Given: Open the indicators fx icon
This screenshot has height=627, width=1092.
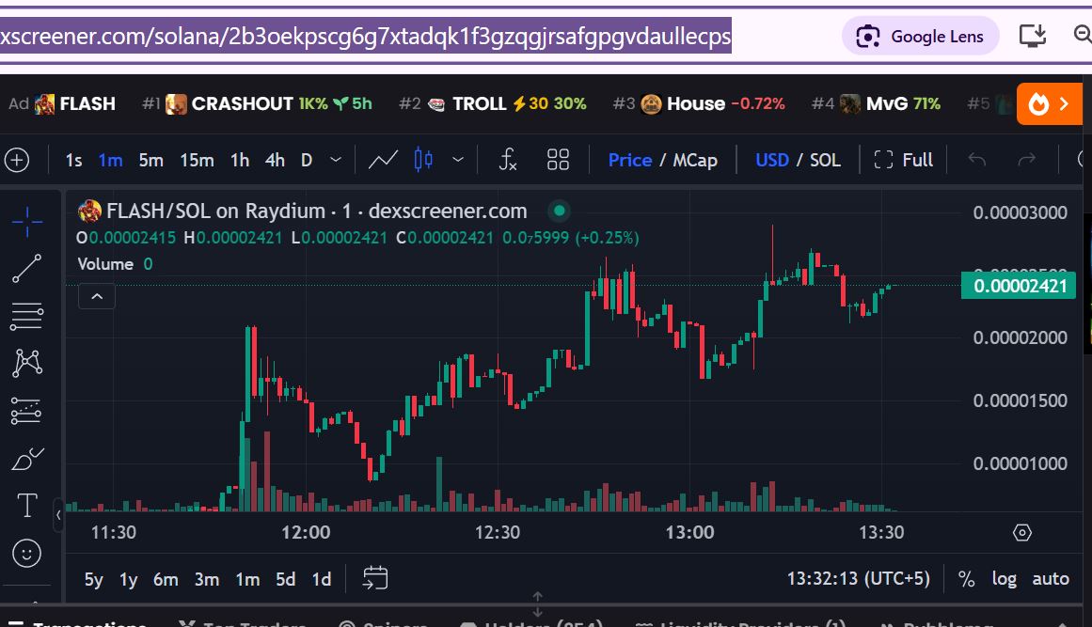Looking at the screenshot, I should pyautogui.click(x=509, y=160).
